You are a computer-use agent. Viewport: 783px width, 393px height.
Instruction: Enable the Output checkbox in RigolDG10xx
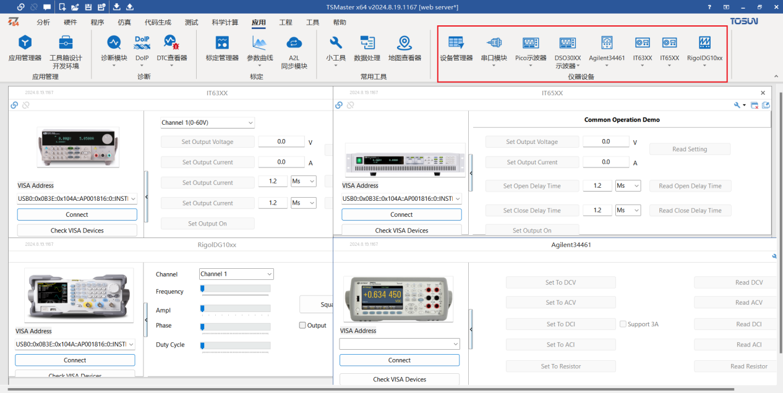pyautogui.click(x=302, y=326)
